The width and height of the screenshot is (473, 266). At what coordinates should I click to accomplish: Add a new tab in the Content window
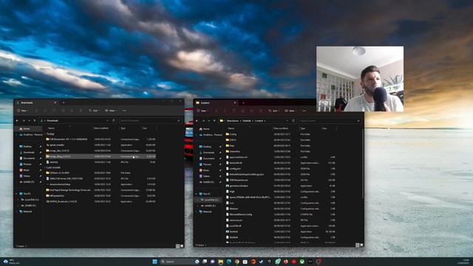[x=243, y=103]
